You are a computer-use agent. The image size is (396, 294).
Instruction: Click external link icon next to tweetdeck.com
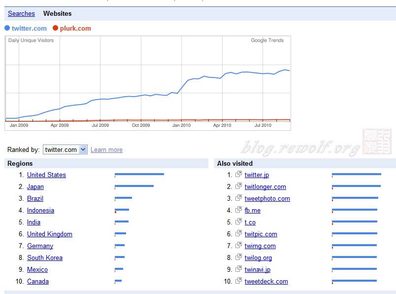(238, 281)
